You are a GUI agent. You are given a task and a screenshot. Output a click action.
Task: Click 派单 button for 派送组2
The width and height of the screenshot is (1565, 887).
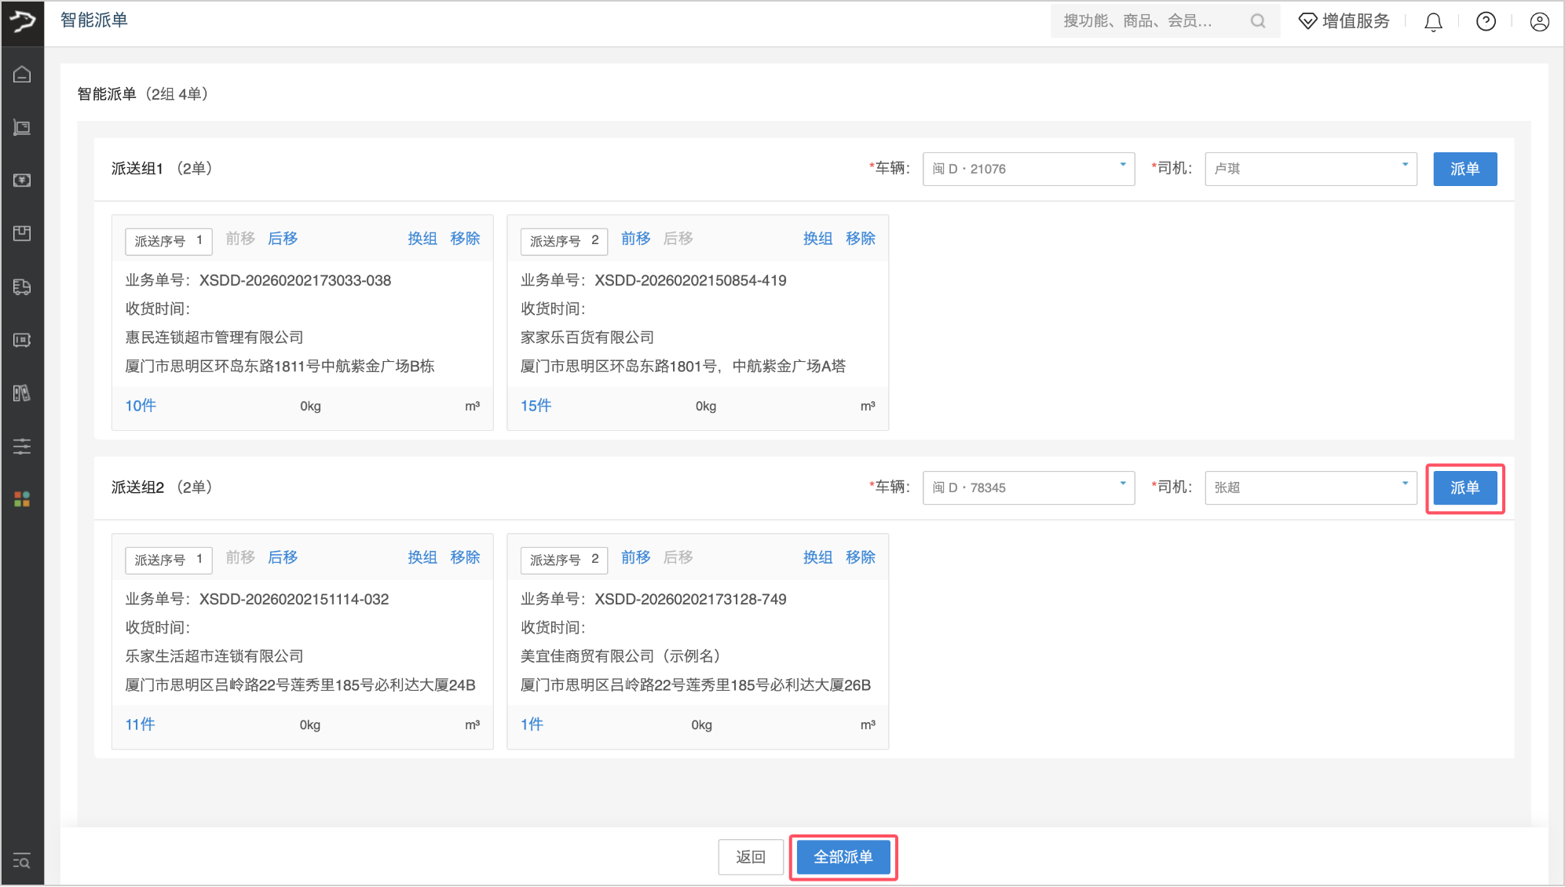pos(1464,487)
